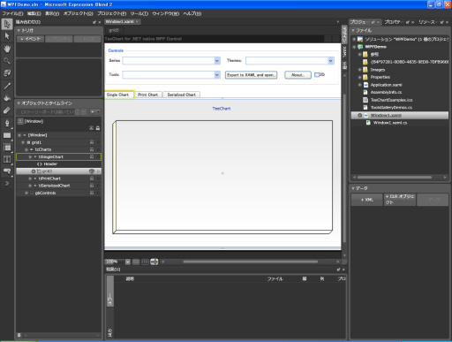Screen dimensions: 452x342
Task: Open the Themes dropdown
Action: pyautogui.click(x=330, y=60)
